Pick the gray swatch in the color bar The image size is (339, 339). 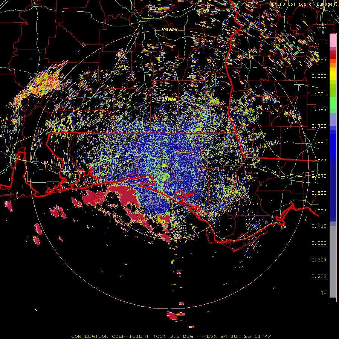(x=333, y=262)
